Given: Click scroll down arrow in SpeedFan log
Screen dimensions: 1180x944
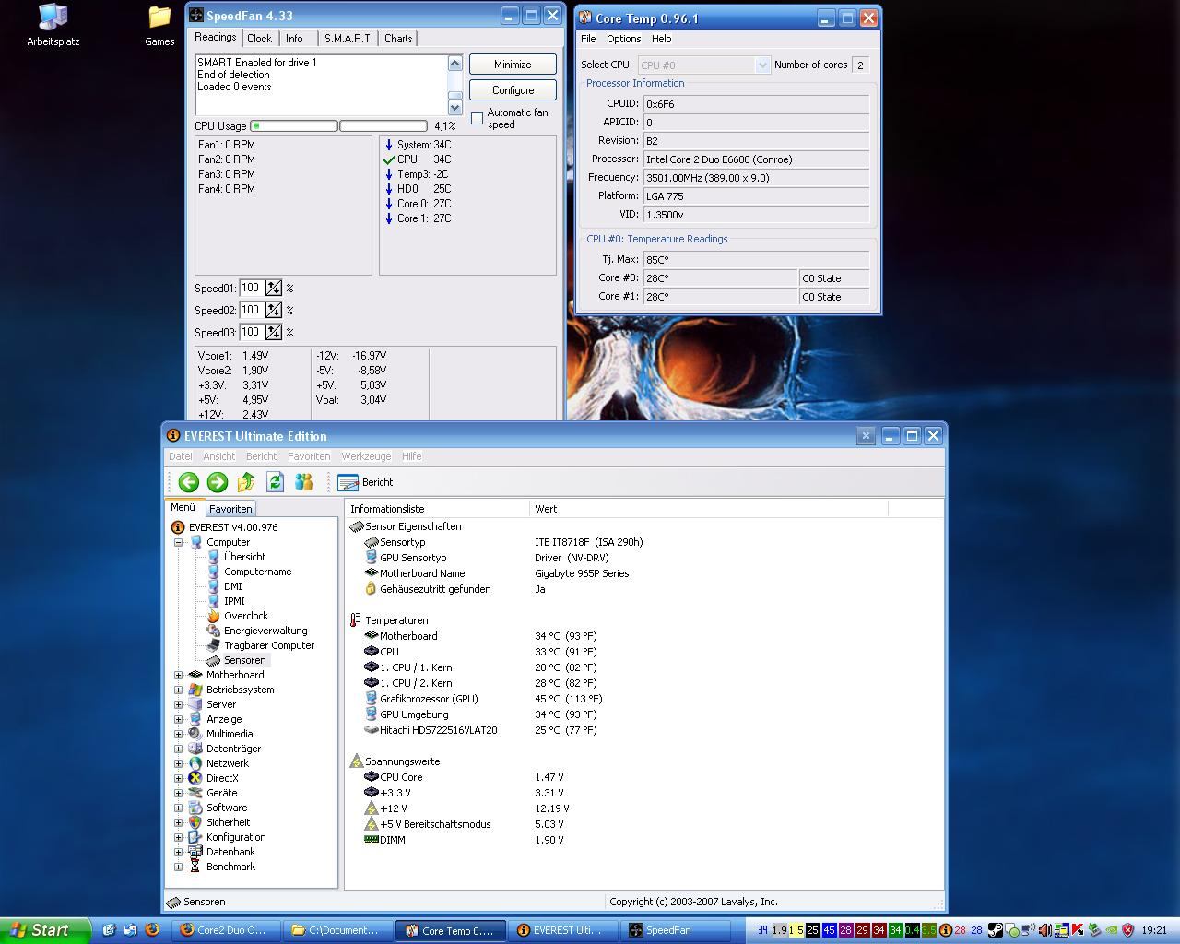Looking at the screenshot, I should click(x=454, y=108).
